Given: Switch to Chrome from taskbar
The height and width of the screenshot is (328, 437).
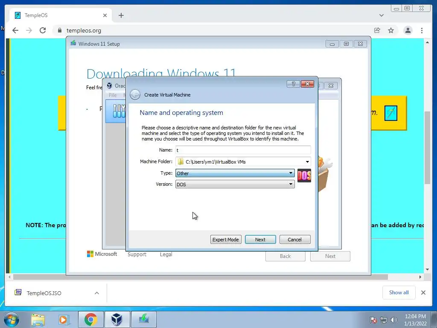Looking at the screenshot, I should [x=90, y=319].
